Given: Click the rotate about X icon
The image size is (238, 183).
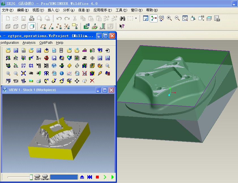Looking at the screenshot, I should click(46, 81).
